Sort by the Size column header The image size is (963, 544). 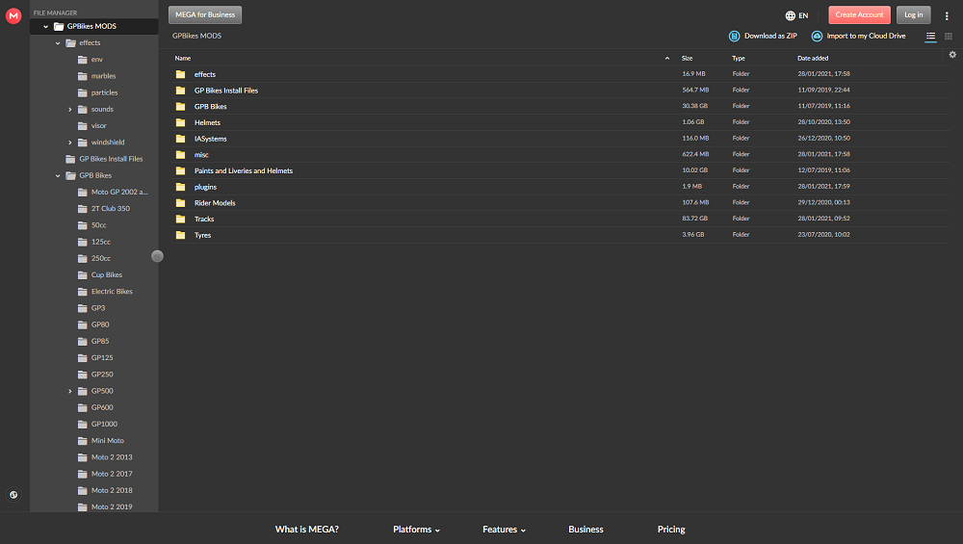tap(687, 59)
